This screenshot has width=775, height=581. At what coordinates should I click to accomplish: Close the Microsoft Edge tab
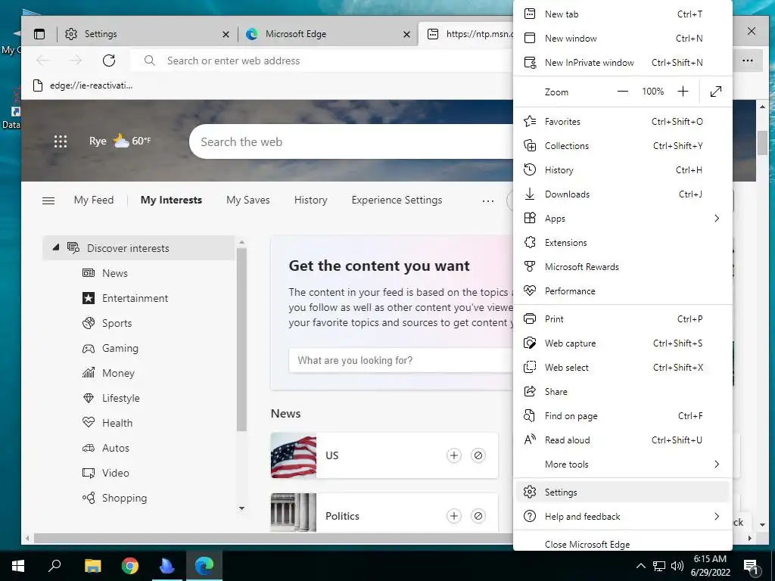406,34
